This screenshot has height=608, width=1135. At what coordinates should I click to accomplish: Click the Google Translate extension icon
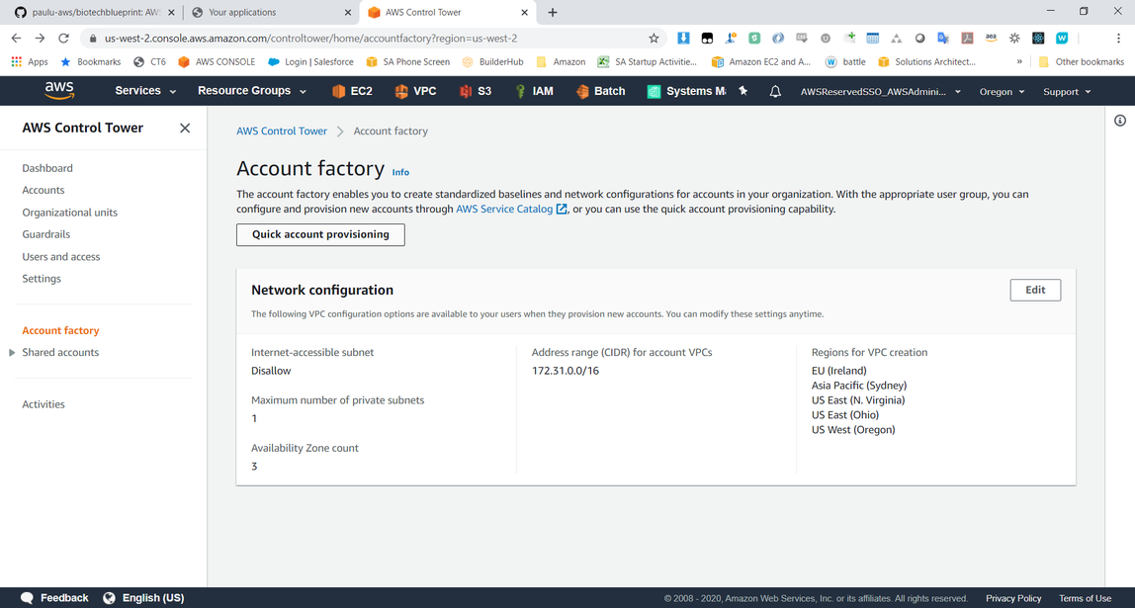[943, 39]
